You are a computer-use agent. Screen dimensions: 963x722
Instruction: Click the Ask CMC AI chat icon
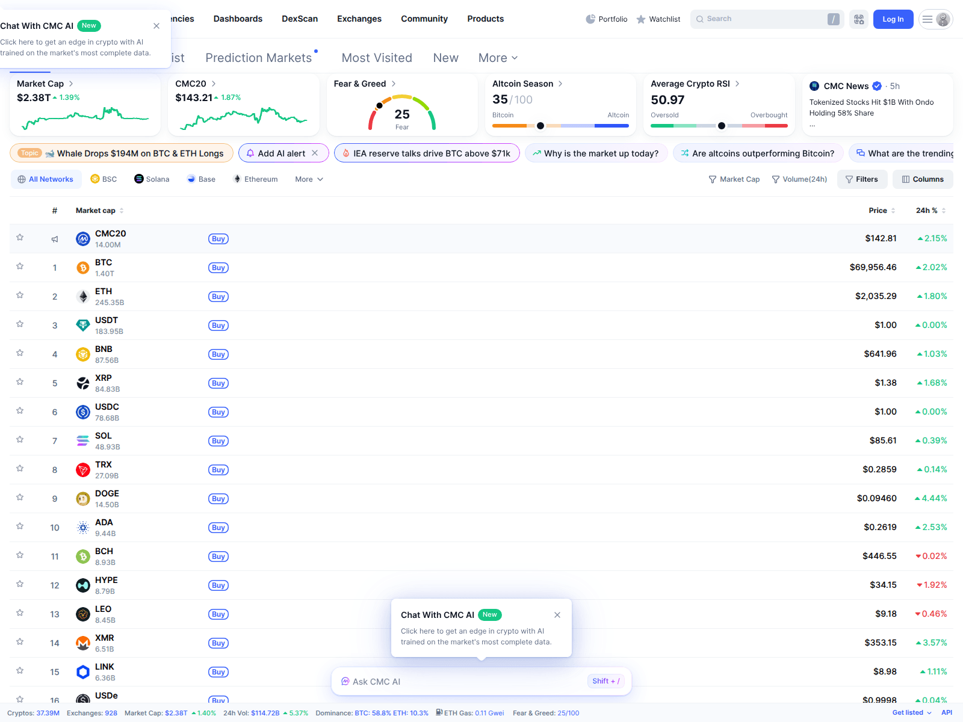tap(345, 682)
